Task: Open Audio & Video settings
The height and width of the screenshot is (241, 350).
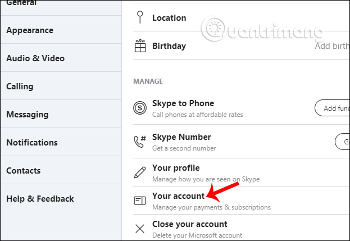Action: click(35, 58)
